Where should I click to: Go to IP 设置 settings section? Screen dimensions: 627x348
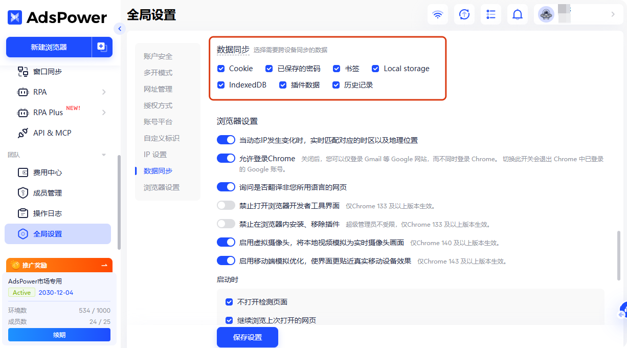pos(155,155)
